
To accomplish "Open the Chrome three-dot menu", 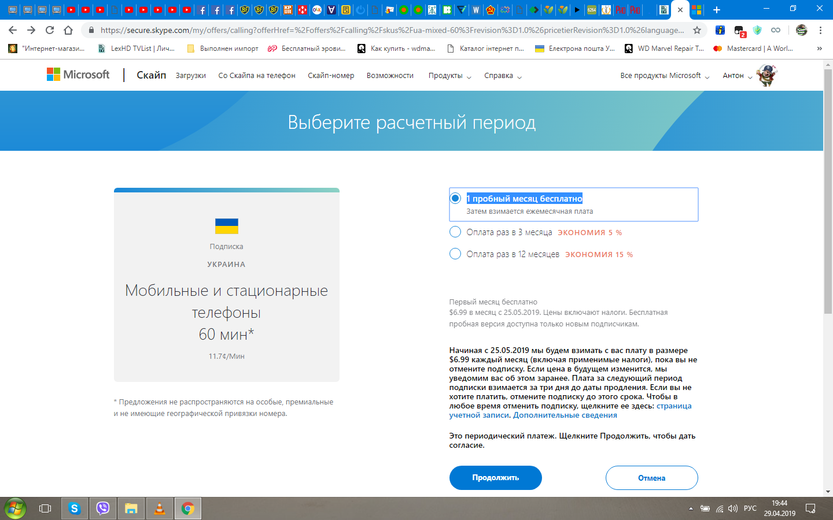I will click(x=820, y=30).
